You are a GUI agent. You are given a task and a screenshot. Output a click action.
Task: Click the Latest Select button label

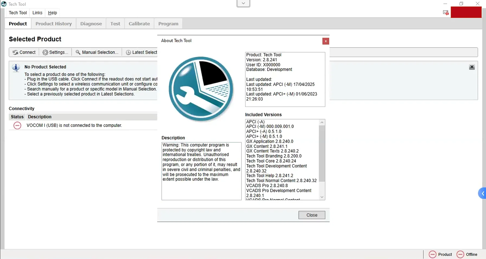145,52
